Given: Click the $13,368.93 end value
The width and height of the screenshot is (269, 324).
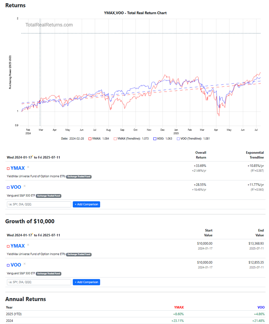Looking at the screenshot, I should tap(256, 244).
